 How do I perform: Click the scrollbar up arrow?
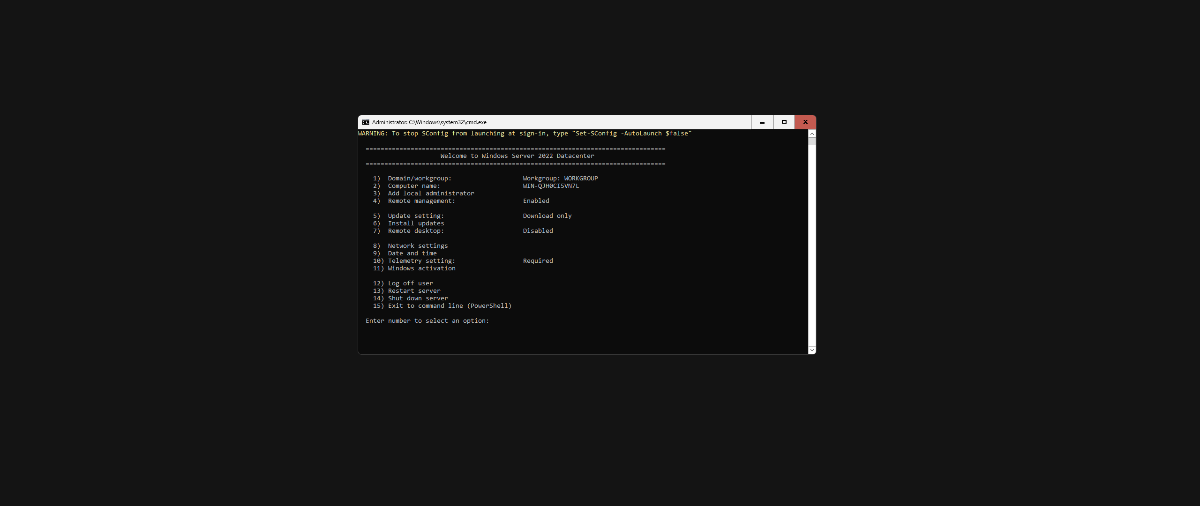(x=812, y=134)
